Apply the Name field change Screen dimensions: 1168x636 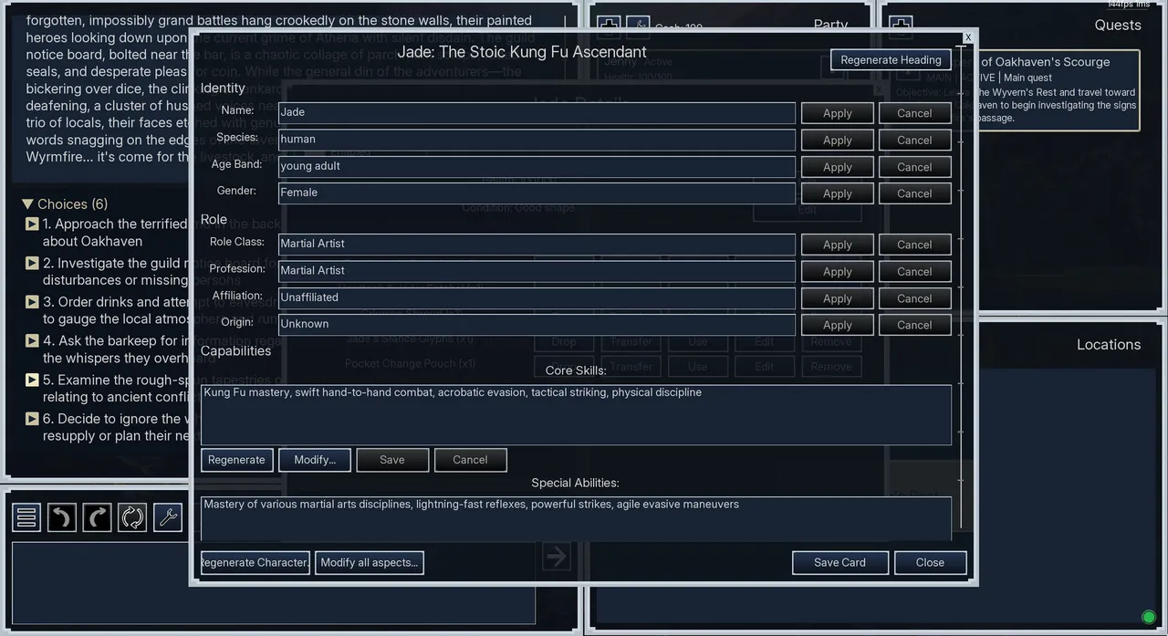[x=837, y=113]
